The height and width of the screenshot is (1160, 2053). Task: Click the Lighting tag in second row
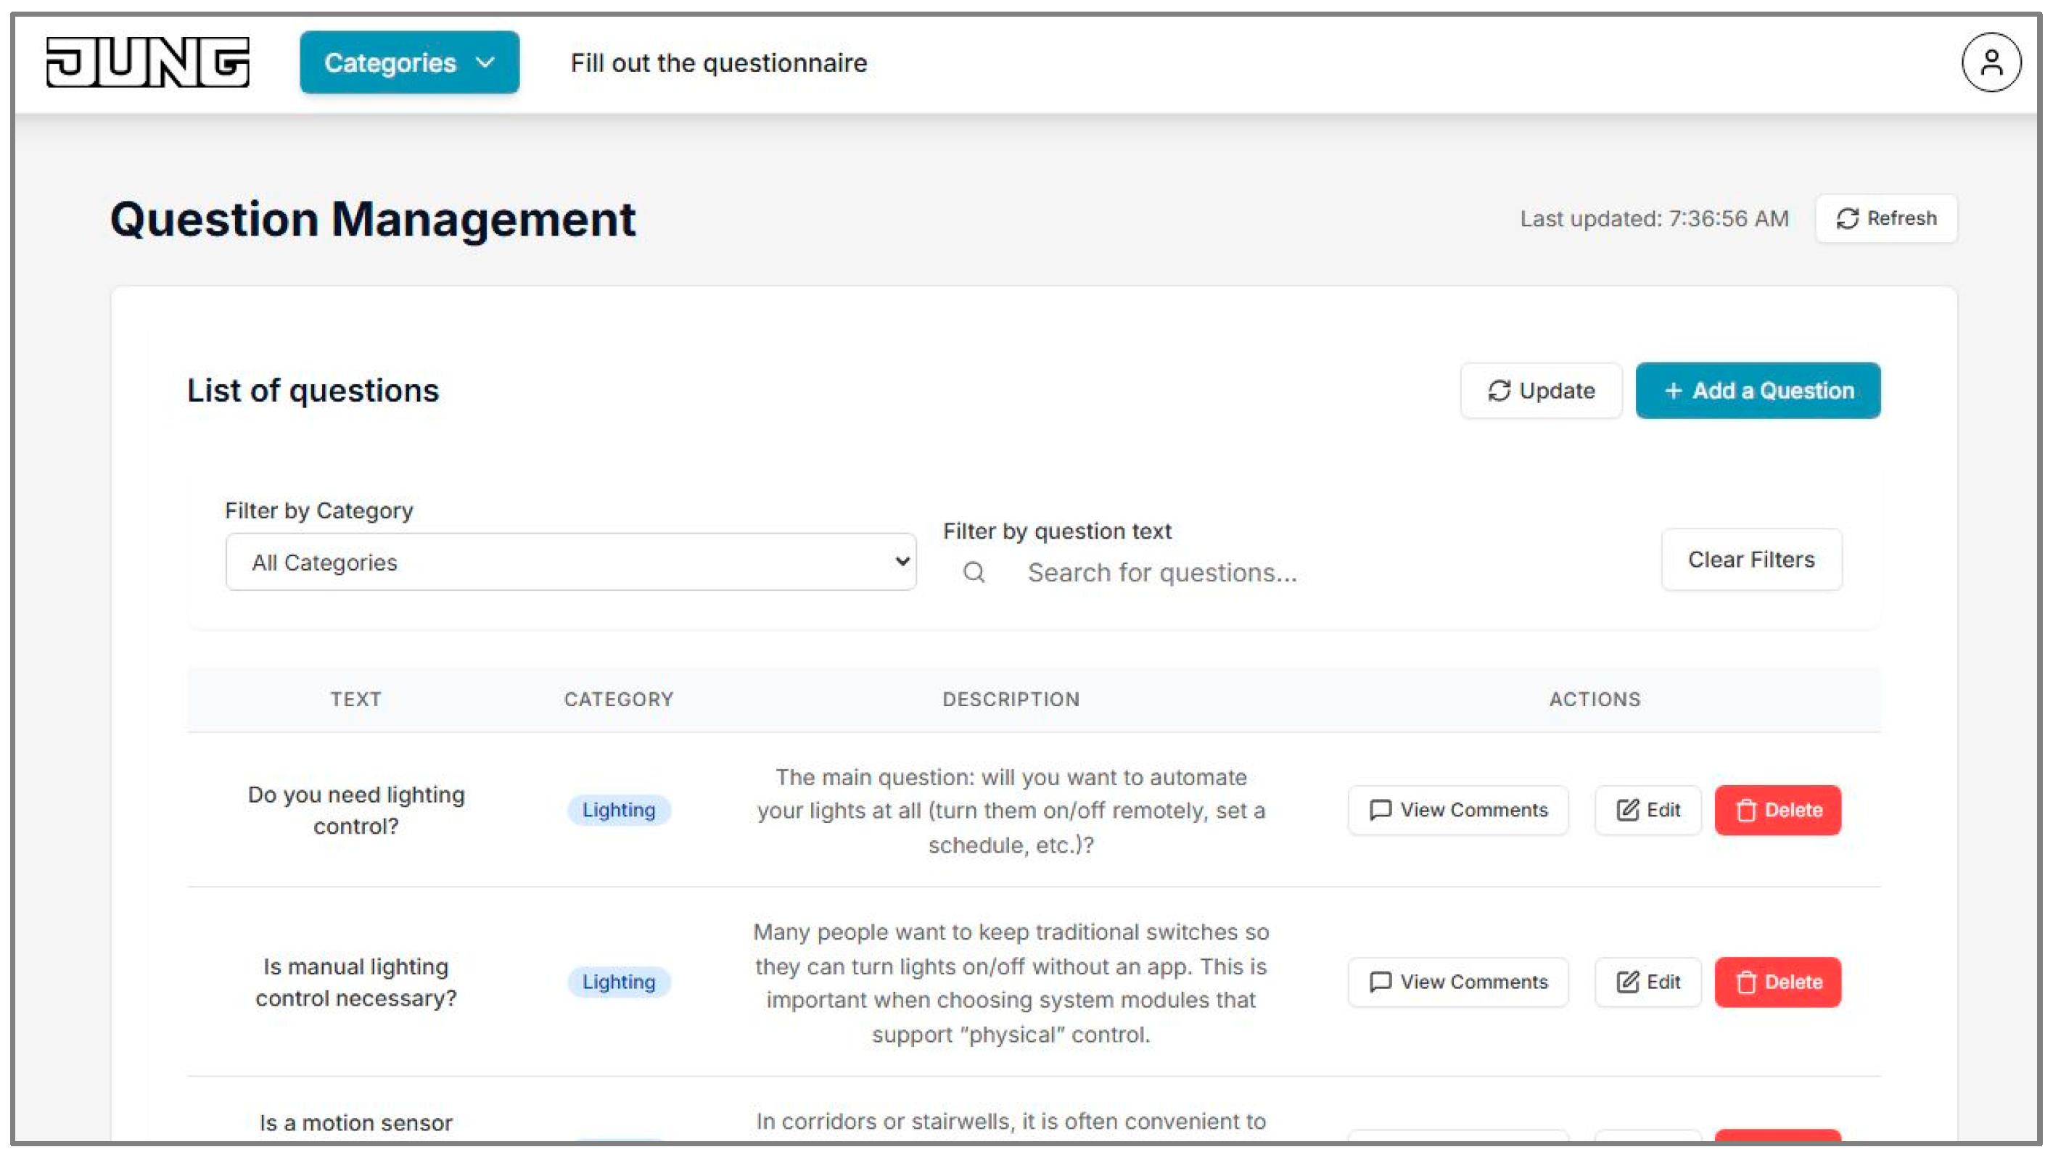pyautogui.click(x=619, y=982)
